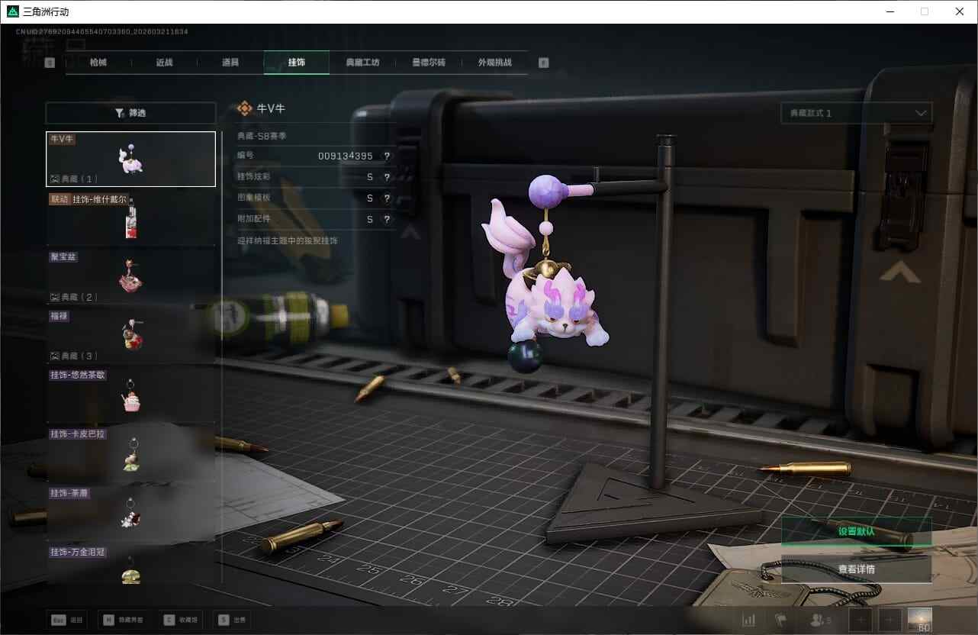Switch to the 枪械 tab
978x635 pixels.
[x=98, y=63]
